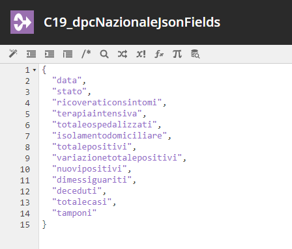292x249 pixels.
Task: Click line number 9 in gutter
Action: pyautogui.click(x=27, y=158)
